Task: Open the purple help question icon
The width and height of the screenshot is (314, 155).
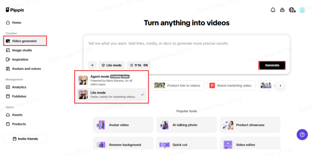Action: tap(302, 134)
